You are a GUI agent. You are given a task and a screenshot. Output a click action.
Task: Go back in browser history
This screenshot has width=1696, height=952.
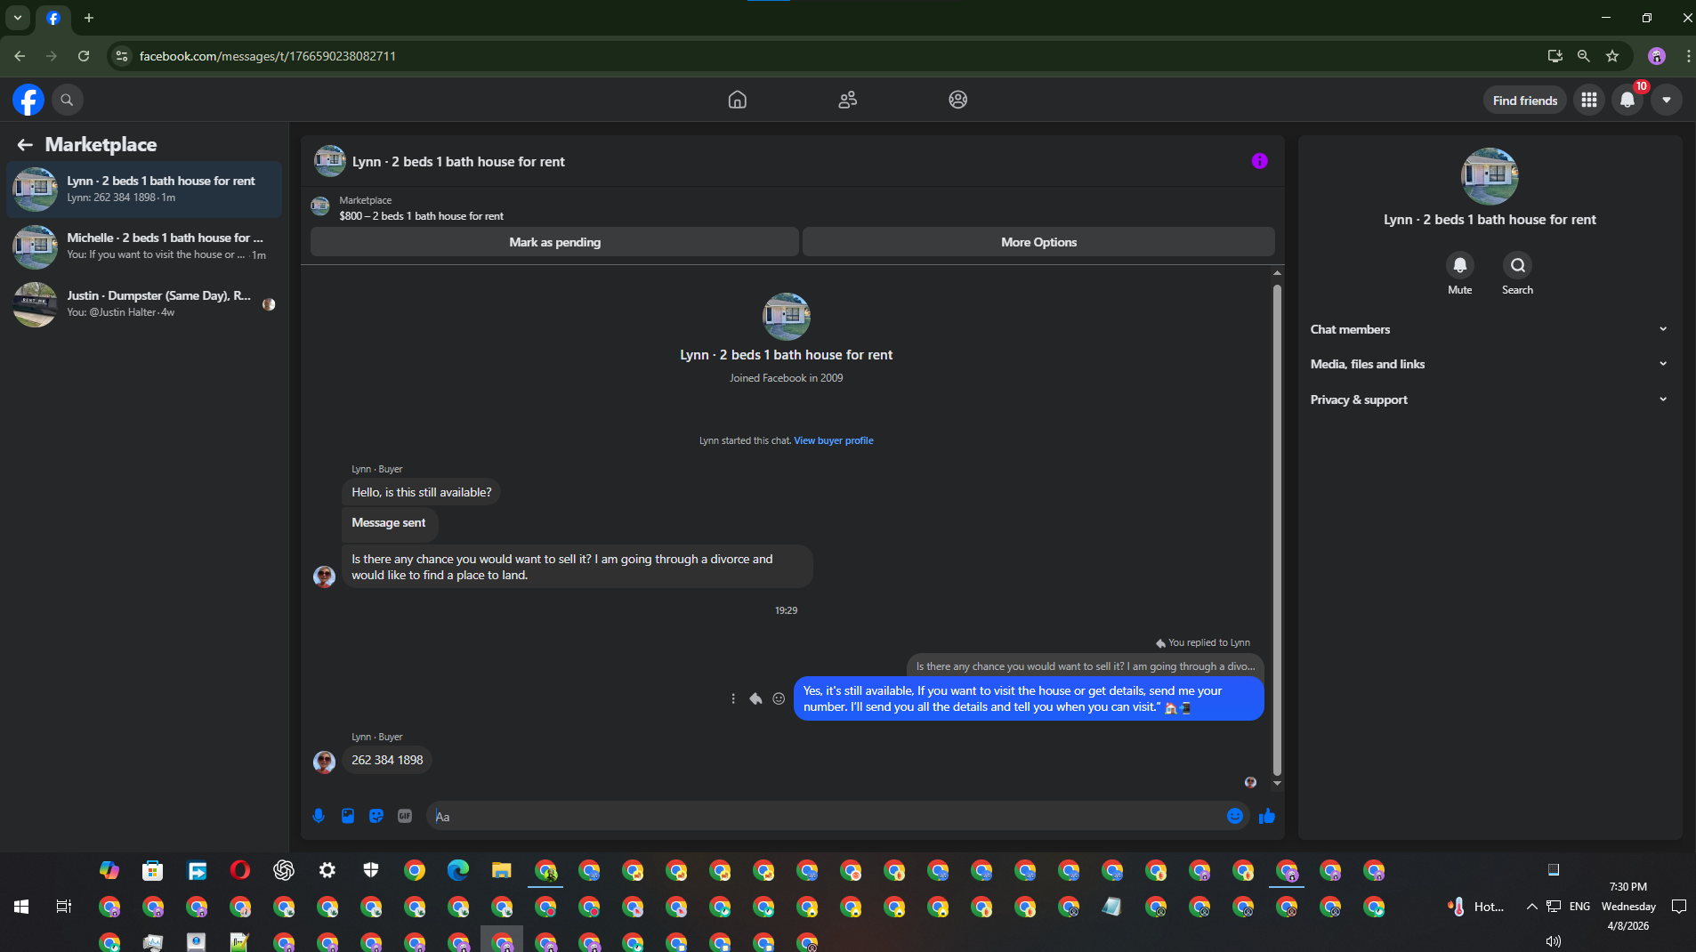[x=20, y=56]
